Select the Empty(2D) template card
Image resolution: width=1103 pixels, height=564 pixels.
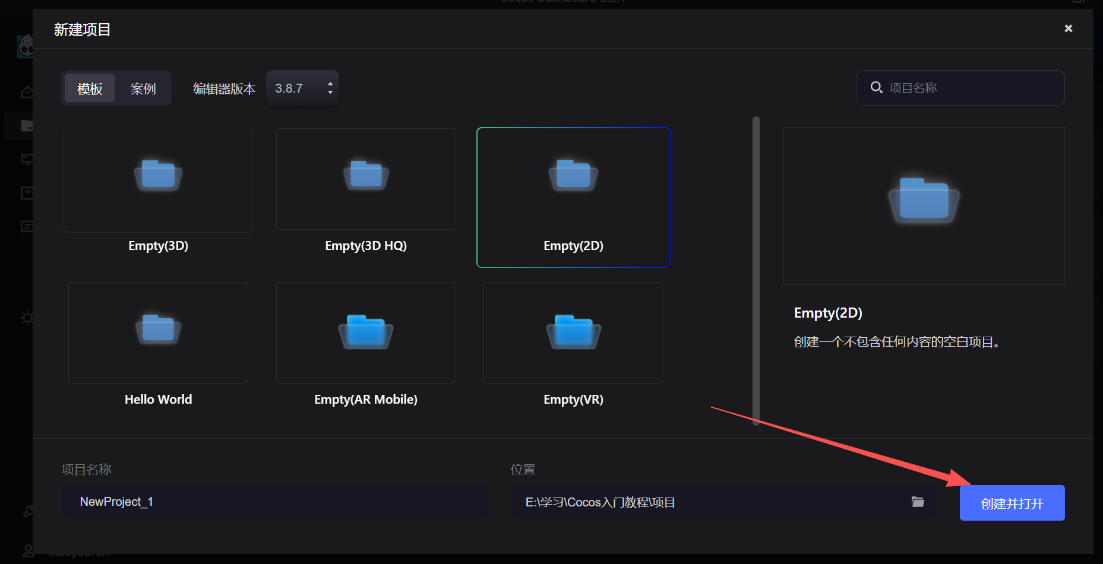coord(573,197)
